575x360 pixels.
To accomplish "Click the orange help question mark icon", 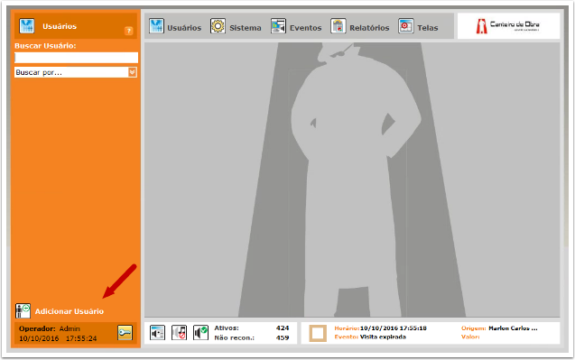I will pyautogui.click(x=128, y=31).
